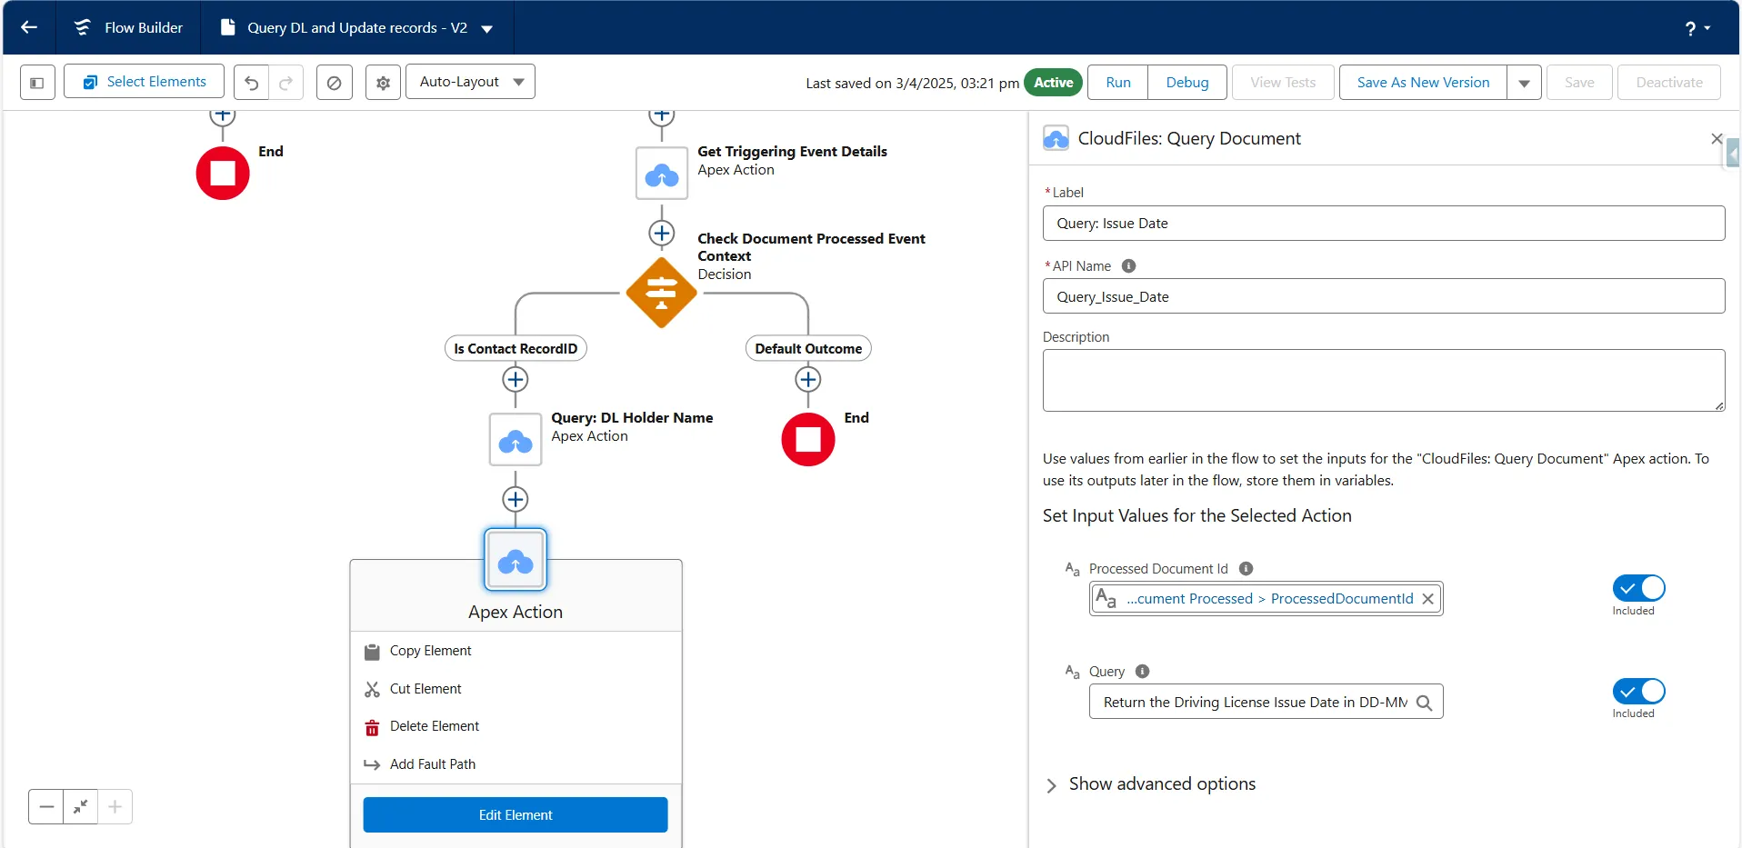Select Add Fault Path menu entry

[432, 764]
